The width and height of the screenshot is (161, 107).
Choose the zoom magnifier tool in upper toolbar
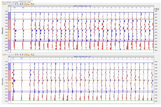pyautogui.click(x=7, y=4)
